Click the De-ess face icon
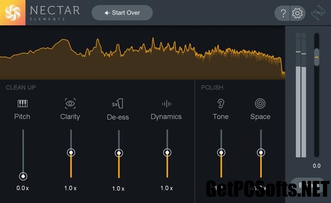The width and height of the screenshot is (331, 203). pyautogui.click(x=117, y=103)
